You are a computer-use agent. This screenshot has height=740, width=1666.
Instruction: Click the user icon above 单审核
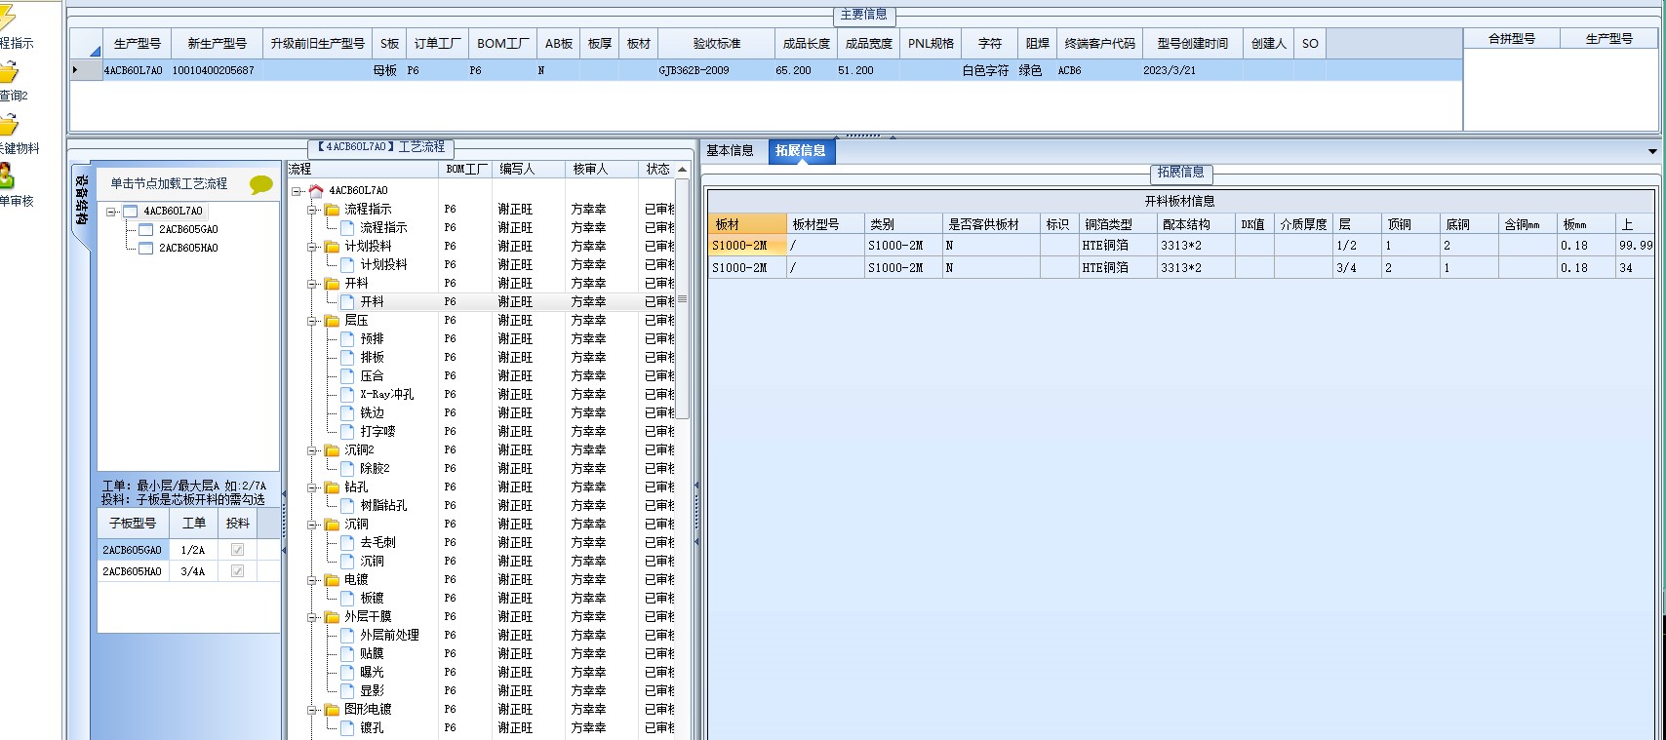click(6, 176)
